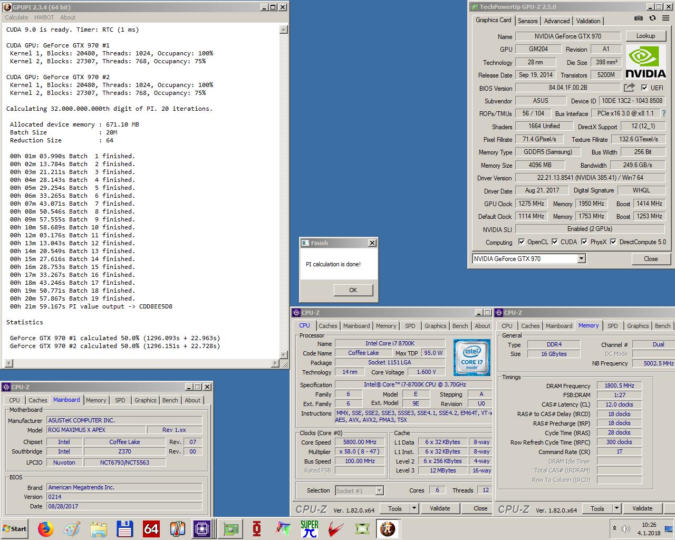Click Validate in CPU-Z Memory window
Viewport: 675px width, 540px height.
coord(642,508)
